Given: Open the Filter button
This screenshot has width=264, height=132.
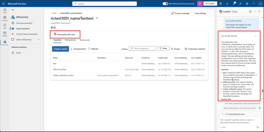Looking at the screenshot, I should click(163, 48).
